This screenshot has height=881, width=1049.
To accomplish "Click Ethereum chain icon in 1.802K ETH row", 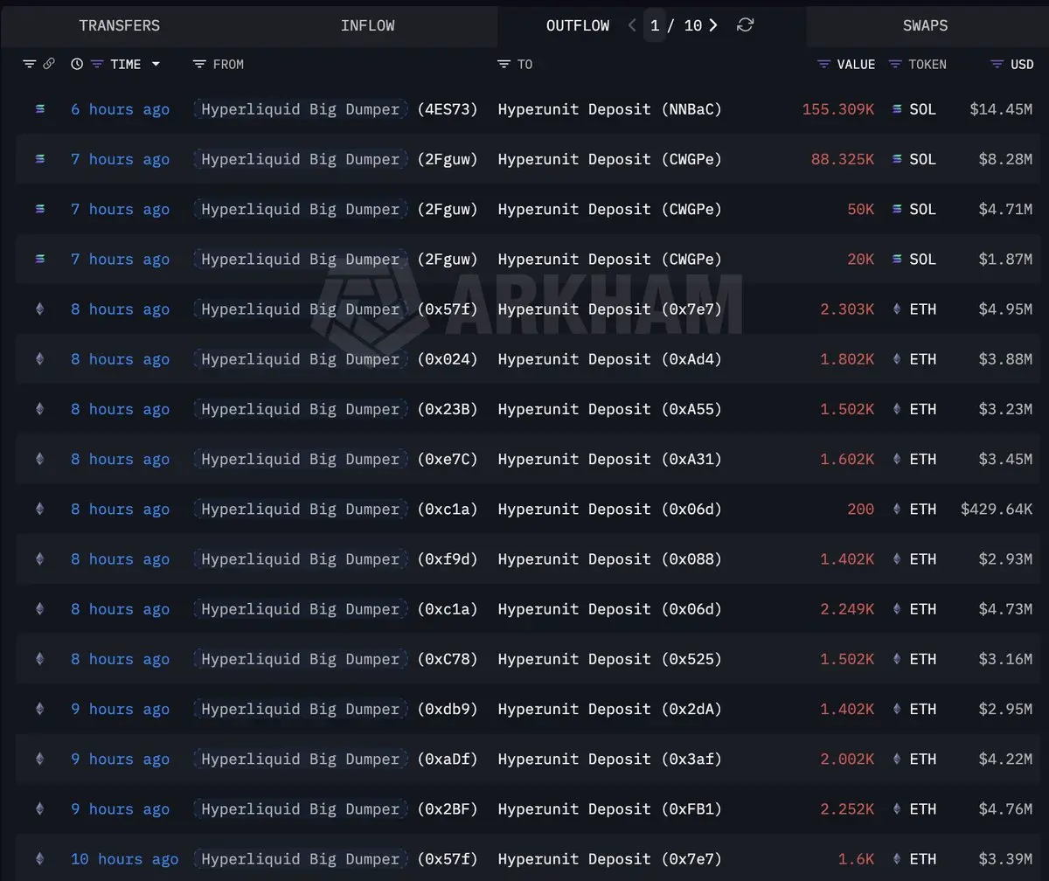I will 39,358.
